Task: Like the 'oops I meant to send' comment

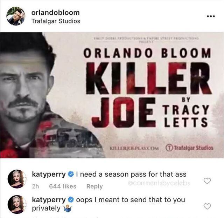Action: tap(207, 206)
